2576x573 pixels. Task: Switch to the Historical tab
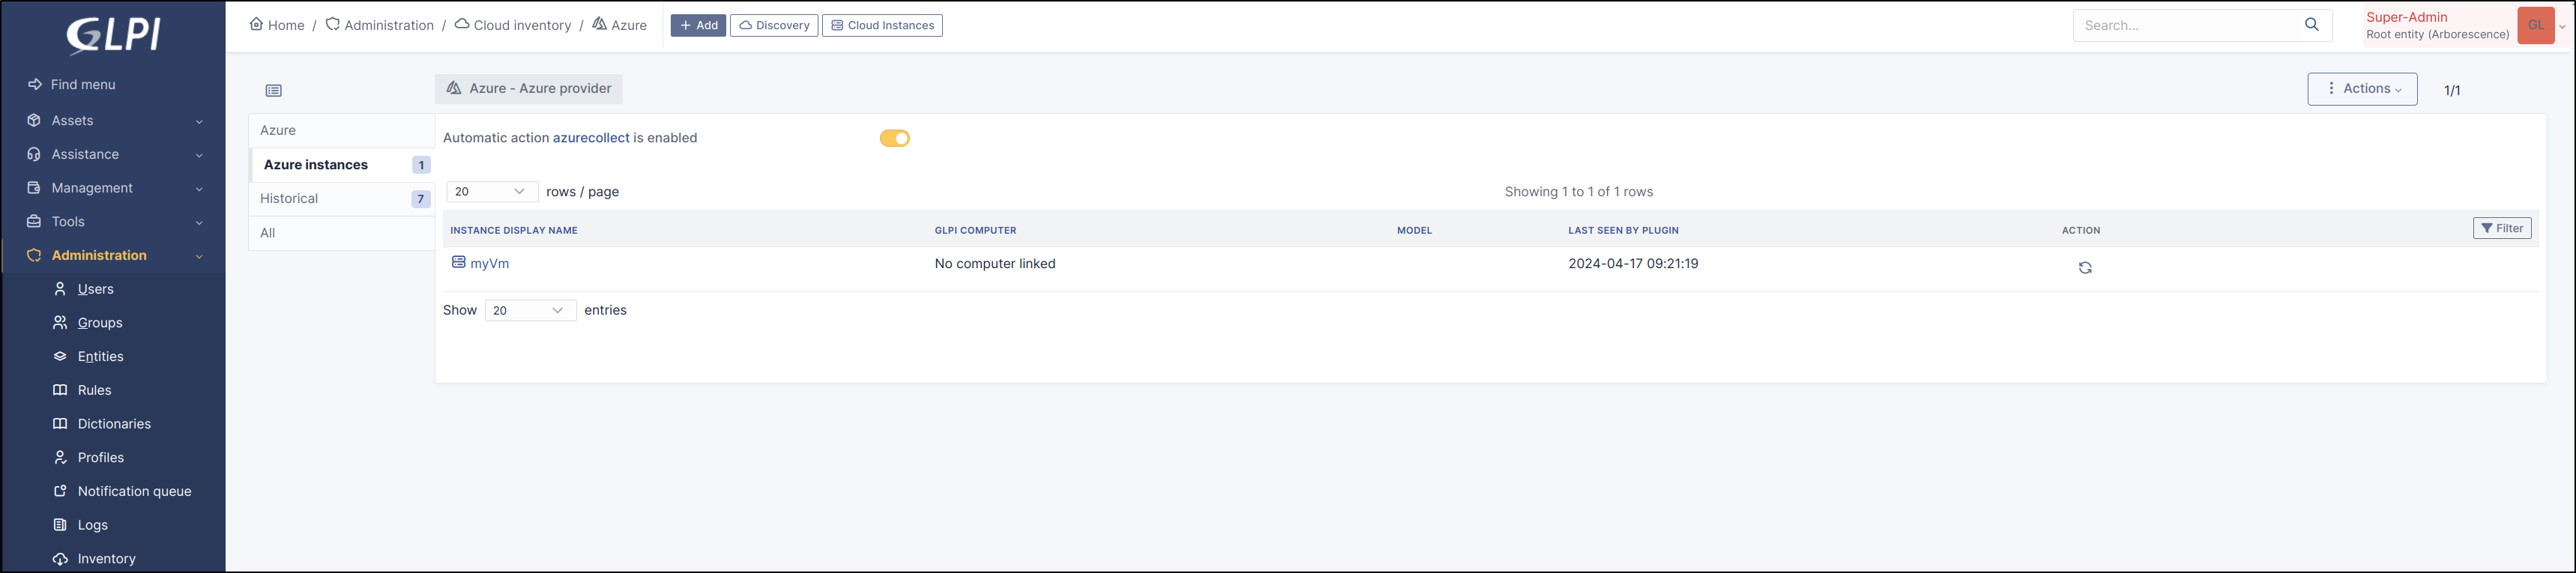289,199
